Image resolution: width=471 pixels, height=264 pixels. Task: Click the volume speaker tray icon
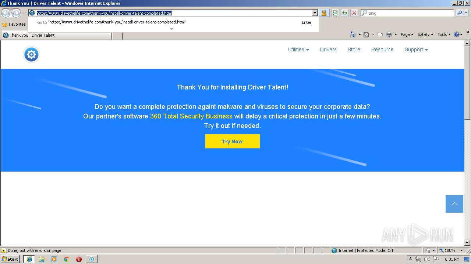[427, 259]
